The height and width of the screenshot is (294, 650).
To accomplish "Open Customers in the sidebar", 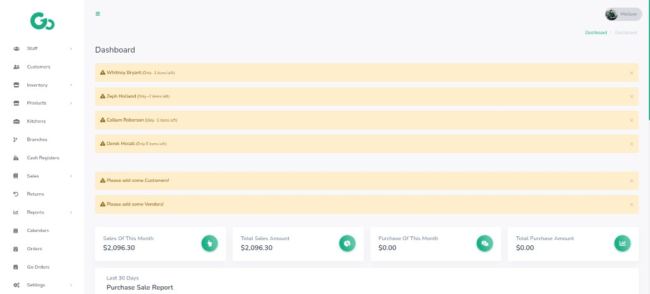I will pos(39,67).
